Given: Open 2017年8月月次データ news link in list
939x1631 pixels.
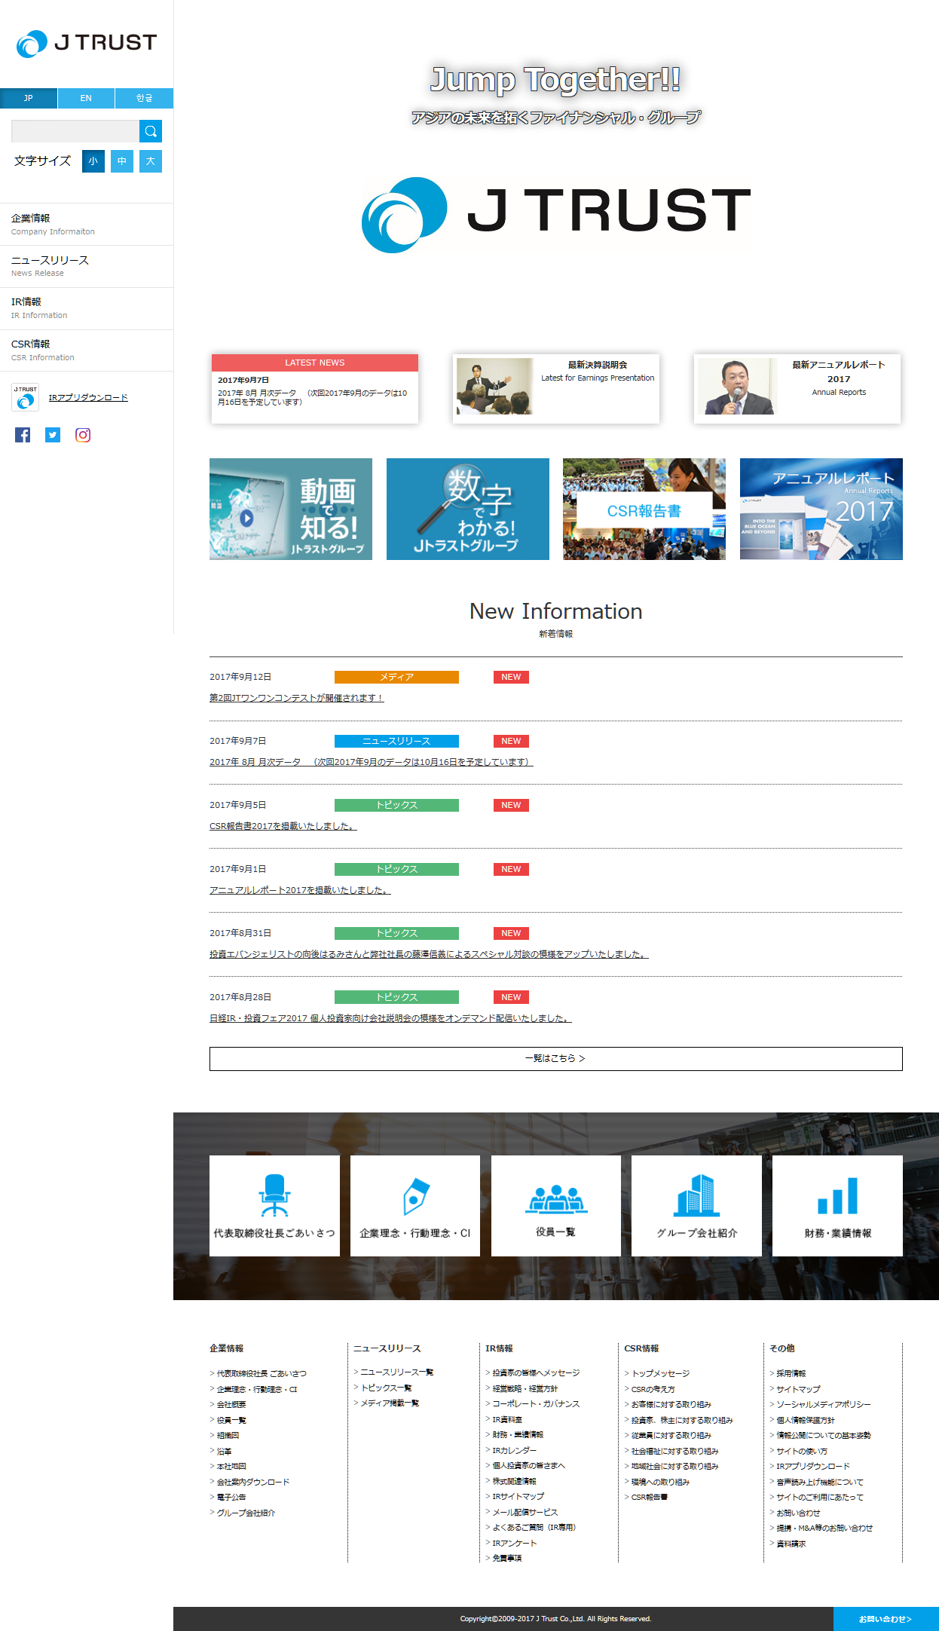Looking at the screenshot, I should click(x=372, y=762).
